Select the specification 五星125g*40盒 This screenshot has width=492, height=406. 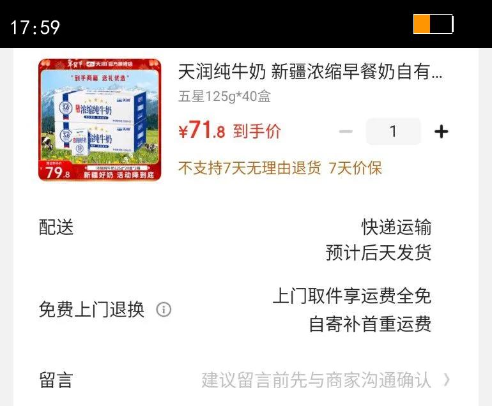point(224,96)
